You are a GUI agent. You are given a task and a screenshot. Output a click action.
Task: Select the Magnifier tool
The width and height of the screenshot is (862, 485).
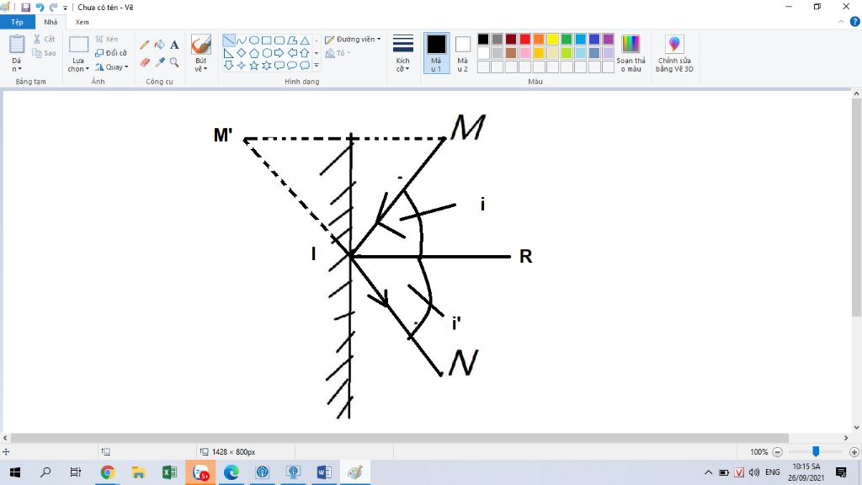[174, 62]
